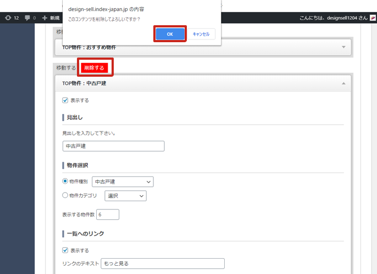Click the user avatar icon at top right
The width and height of the screenshot is (377, 274).
pos(373,18)
